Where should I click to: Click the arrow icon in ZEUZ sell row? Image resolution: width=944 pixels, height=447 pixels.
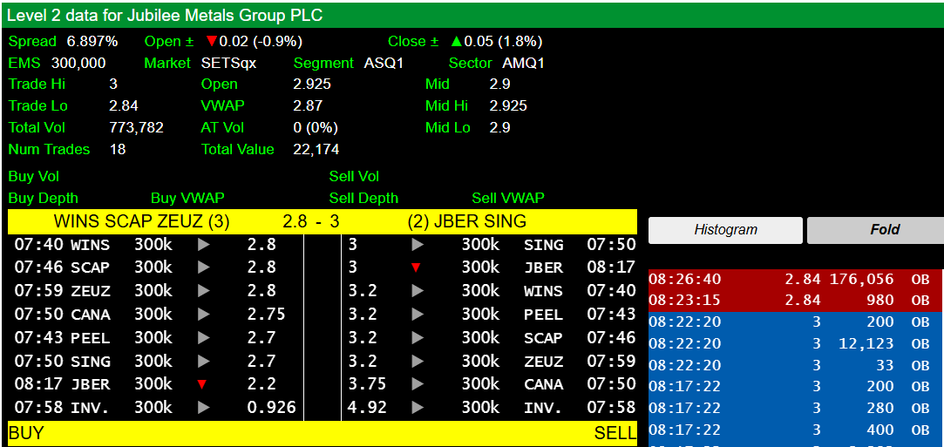pos(418,361)
